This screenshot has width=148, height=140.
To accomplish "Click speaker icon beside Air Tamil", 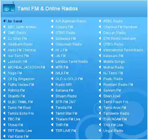I will (x=5, y=21).
